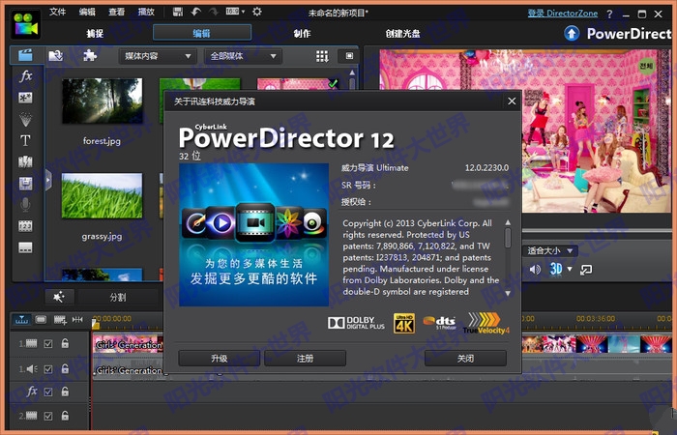Click the 注册 button in About dialog

[305, 359]
